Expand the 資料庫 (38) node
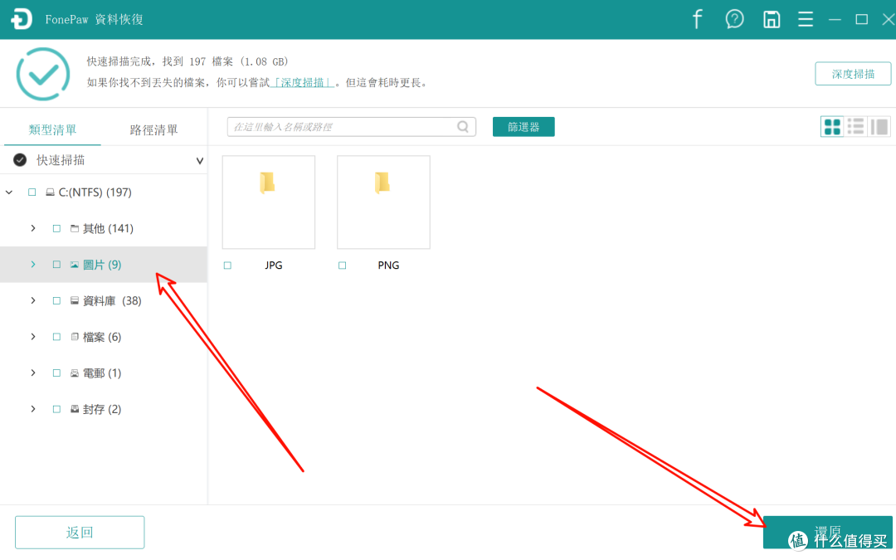This screenshot has height=560, width=896. tap(33, 300)
